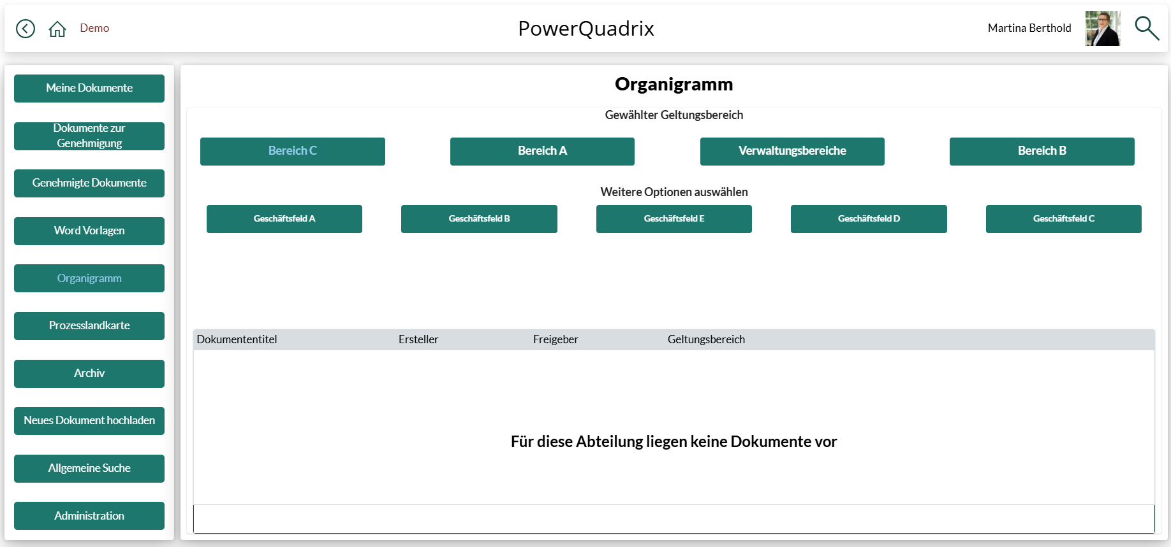Choose Geschäftsfeld C

coord(1064,219)
